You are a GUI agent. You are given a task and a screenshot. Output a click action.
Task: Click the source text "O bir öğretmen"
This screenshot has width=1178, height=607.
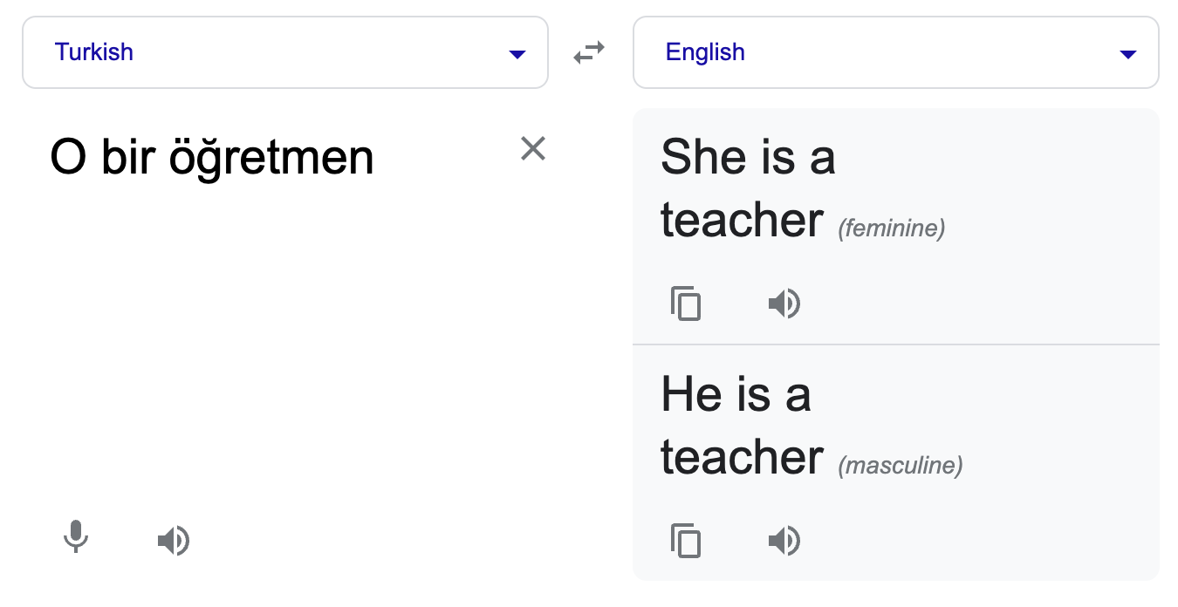tap(212, 158)
